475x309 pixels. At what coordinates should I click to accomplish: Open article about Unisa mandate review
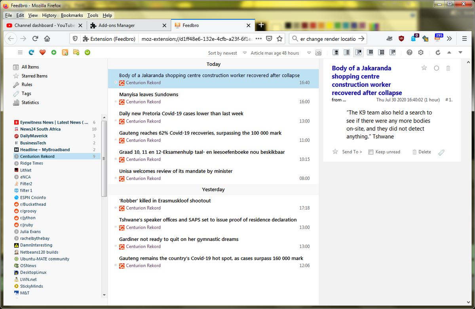tap(176, 171)
